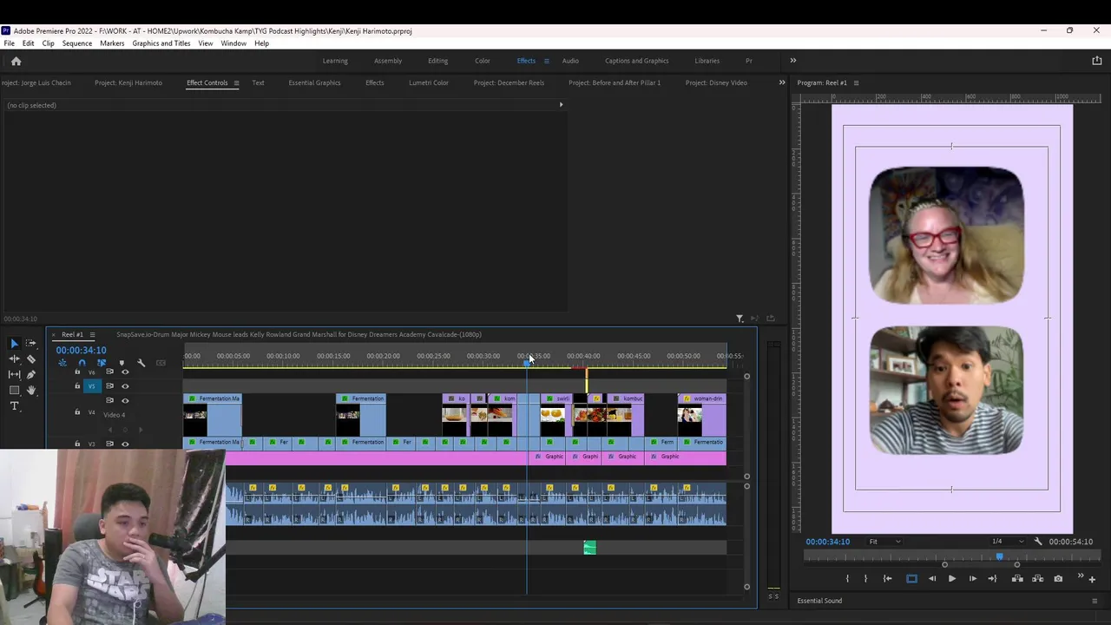
Task: Open the Sequence menu
Action: click(x=77, y=43)
